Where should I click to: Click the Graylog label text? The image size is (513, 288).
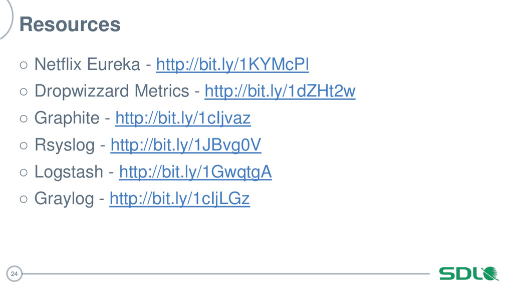[64, 199]
